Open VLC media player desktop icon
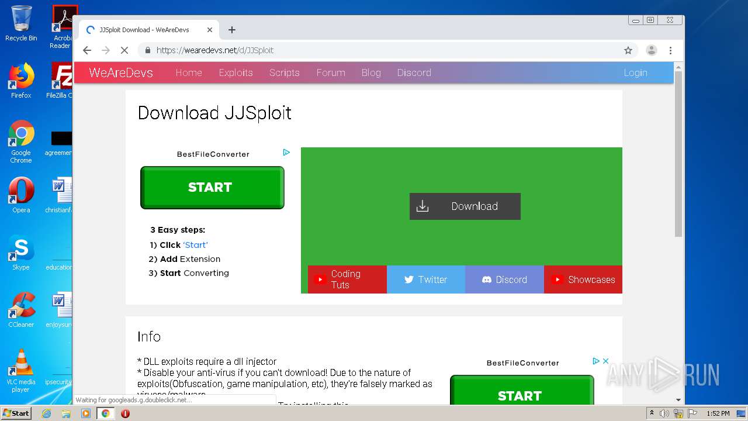 coord(21,371)
